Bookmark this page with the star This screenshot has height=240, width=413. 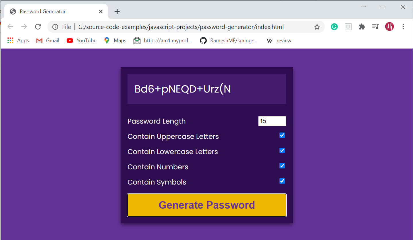pyautogui.click(x=317, y=27)
